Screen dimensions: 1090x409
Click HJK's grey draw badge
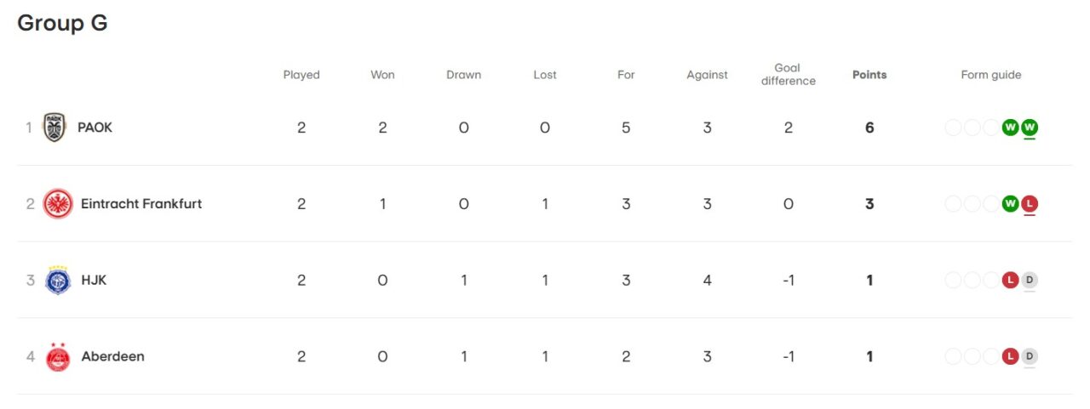point(1030,280)
